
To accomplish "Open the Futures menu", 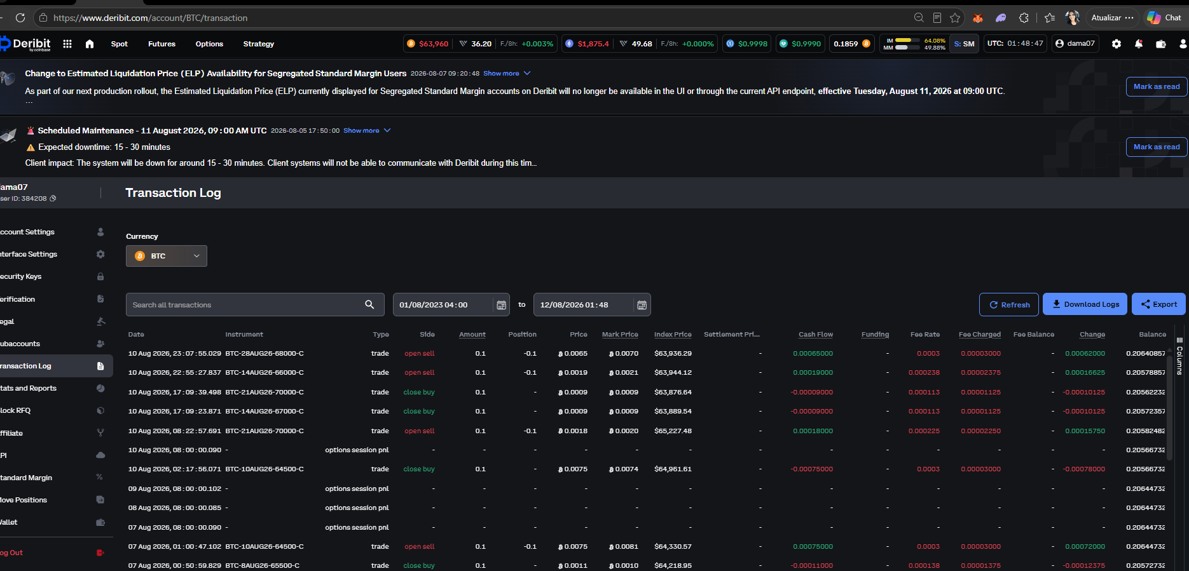I will coord(162,44).
